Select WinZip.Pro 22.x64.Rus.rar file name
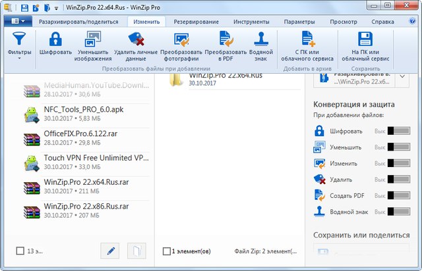 coord(86,182)
